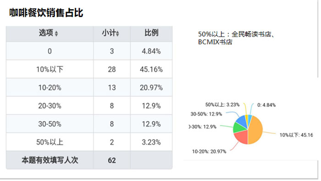The height and width of the screenshot is (181, 321).
Task: Click the total 62 cell
Action: pos(112,160)
